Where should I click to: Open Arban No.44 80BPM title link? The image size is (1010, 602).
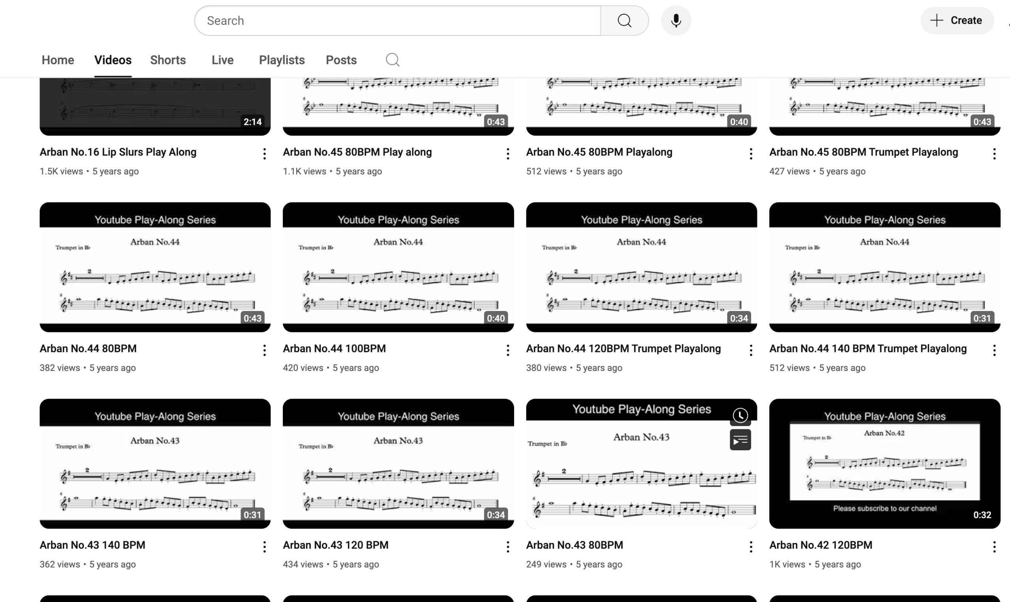pos(88,349)
